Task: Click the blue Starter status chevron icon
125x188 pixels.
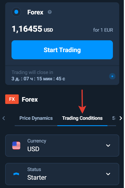Action: [x=16, y=174]
